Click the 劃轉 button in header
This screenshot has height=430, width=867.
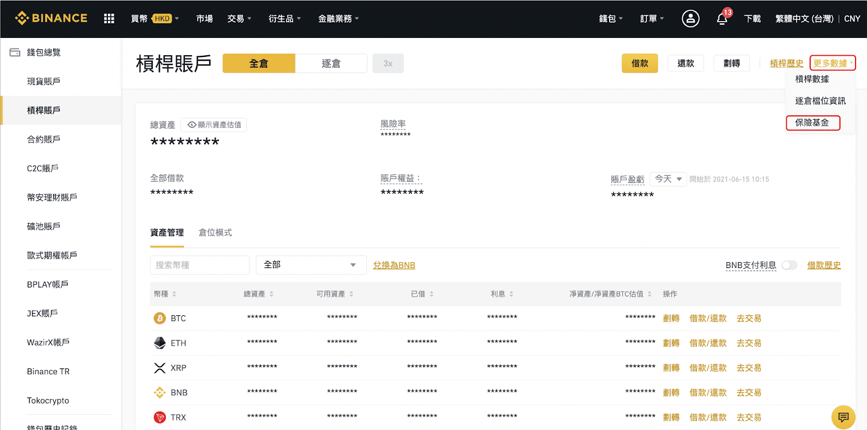[x=732, y=63]
